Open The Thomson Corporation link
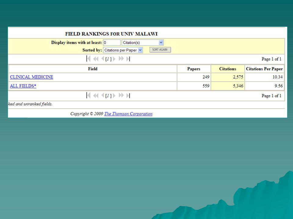Viewport: 293px width, 219px height. [128, 113]
